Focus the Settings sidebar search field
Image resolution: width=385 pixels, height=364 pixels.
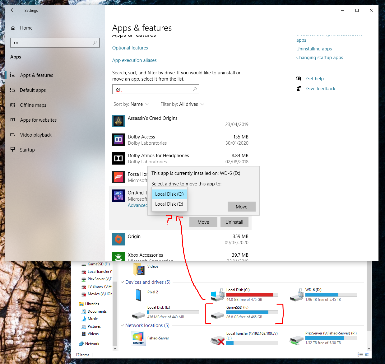click(55, 43)
